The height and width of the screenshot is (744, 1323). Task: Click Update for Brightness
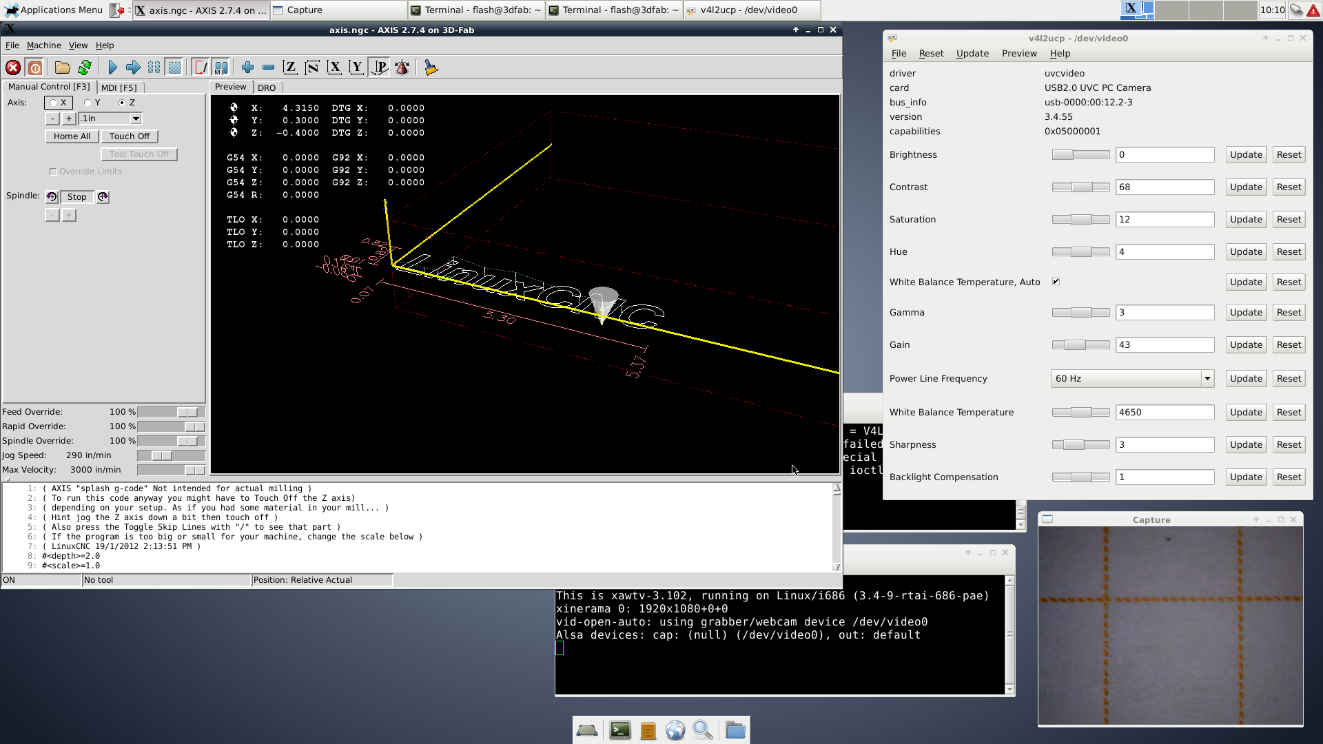[x=1246, y=155]
